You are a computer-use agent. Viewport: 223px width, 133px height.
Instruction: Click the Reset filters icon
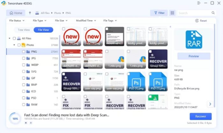tap(197, 21)
